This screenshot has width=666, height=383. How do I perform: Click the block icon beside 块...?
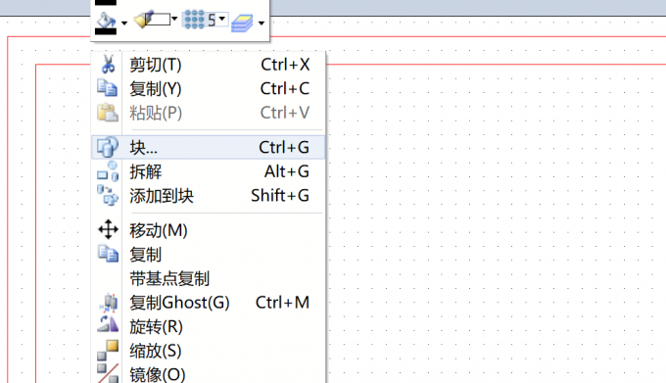[x=107, y=147]
